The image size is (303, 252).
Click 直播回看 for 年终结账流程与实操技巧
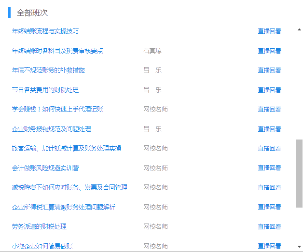click(x=269, y=31)
